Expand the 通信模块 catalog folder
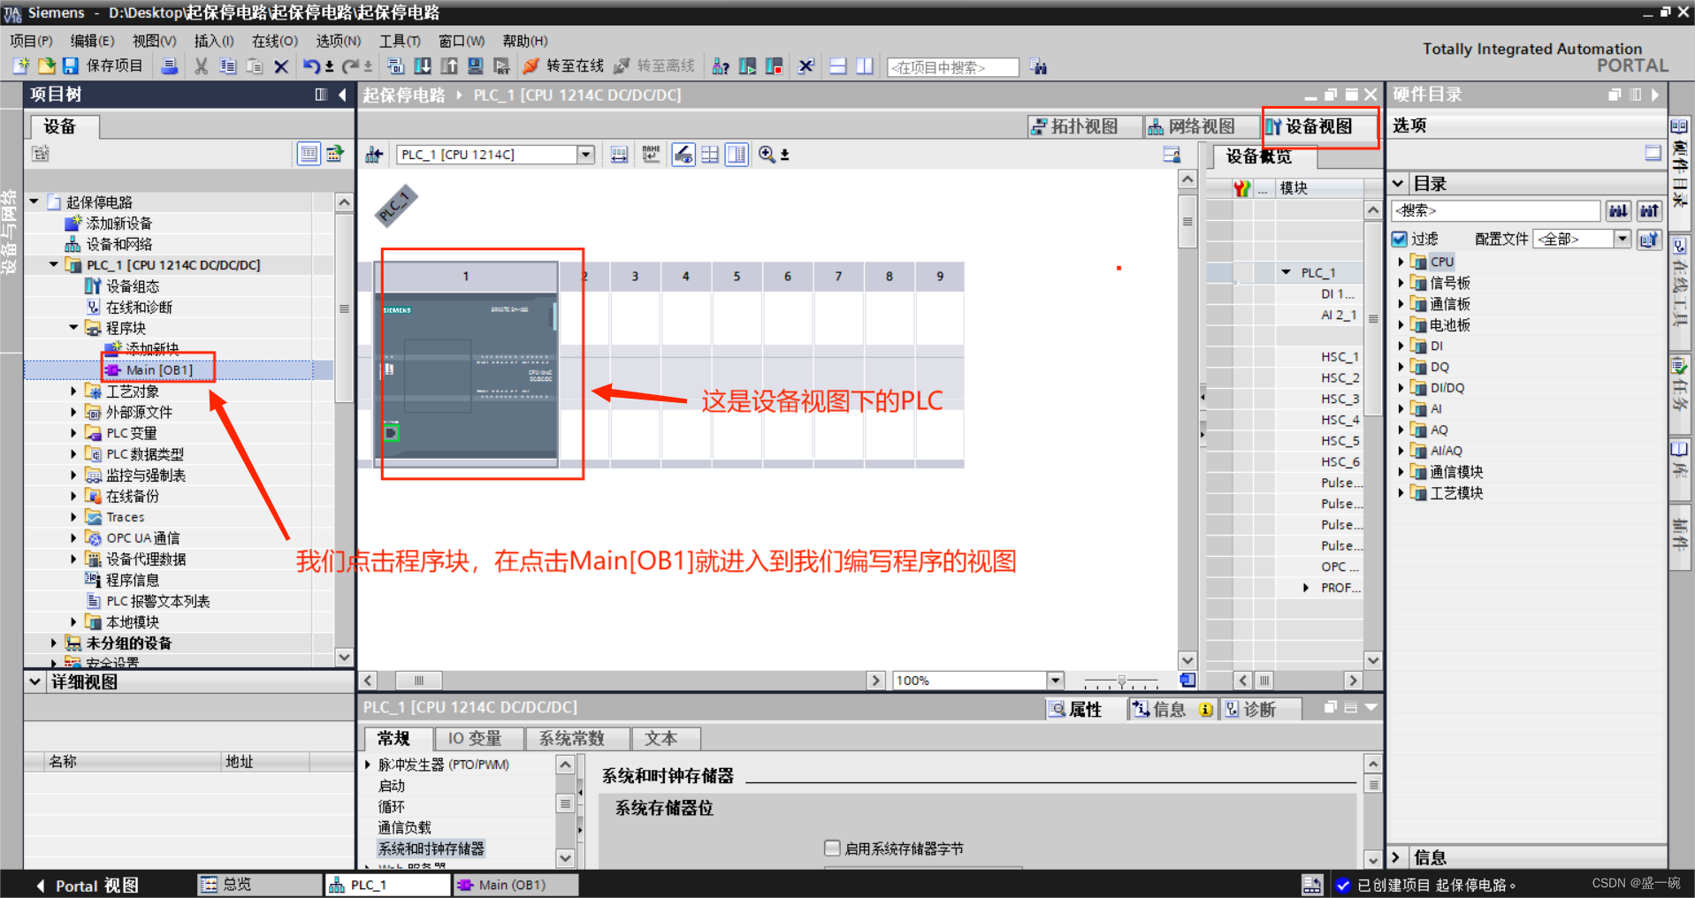Image resolution: width=1695 pixels, height=898 pixels. click(x=1401, y=472)
